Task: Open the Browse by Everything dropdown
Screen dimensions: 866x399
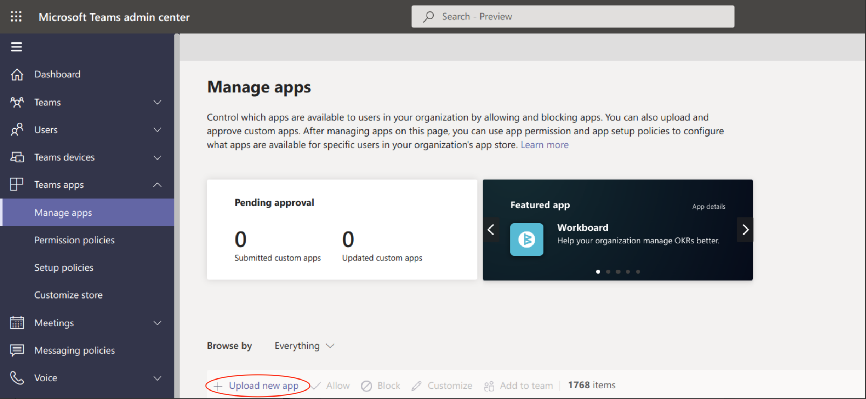Action: 304,346
